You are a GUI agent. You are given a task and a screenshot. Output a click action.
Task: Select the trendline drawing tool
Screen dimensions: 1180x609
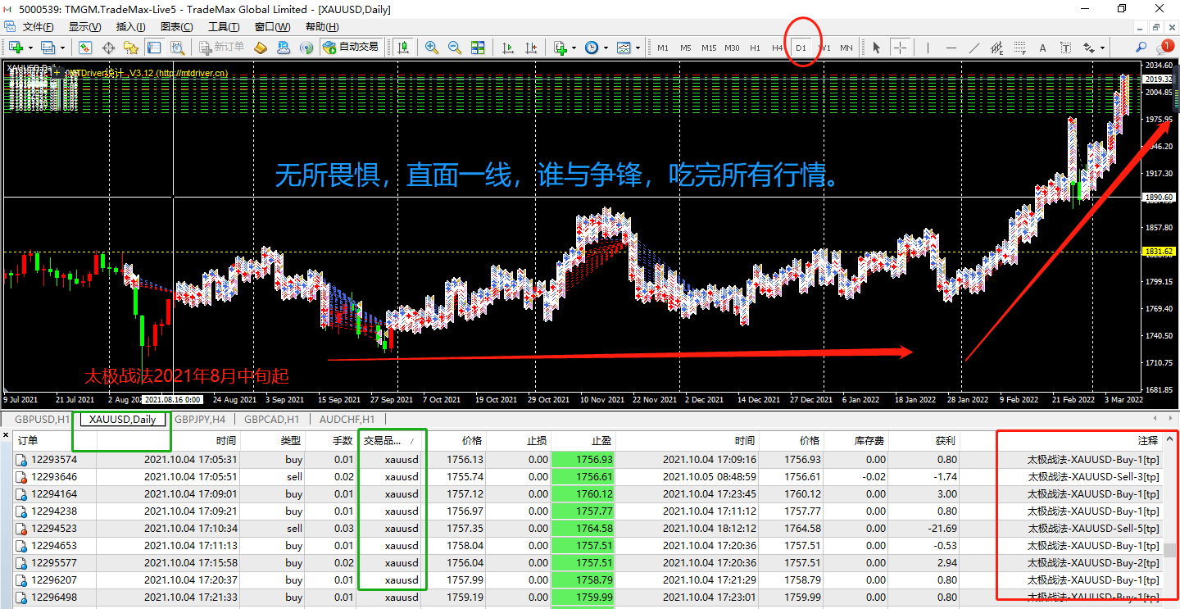point(973,48)
